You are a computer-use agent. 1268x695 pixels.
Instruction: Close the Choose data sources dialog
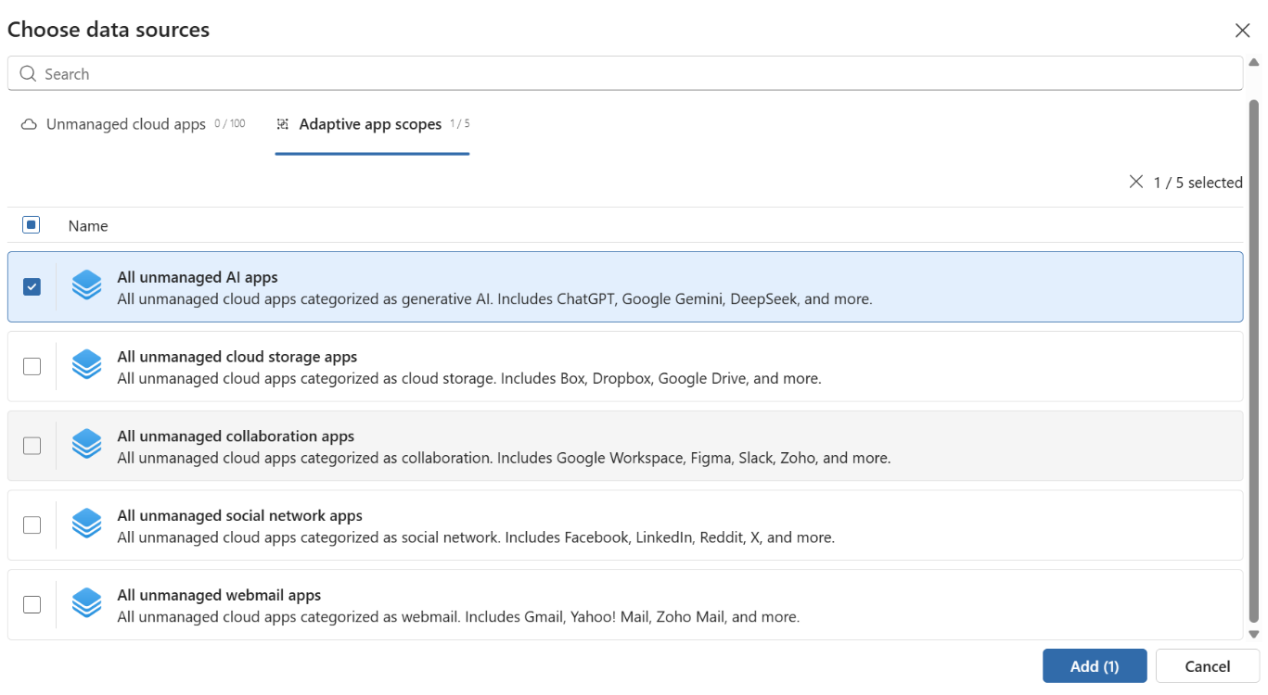[x=1243, y=31]
